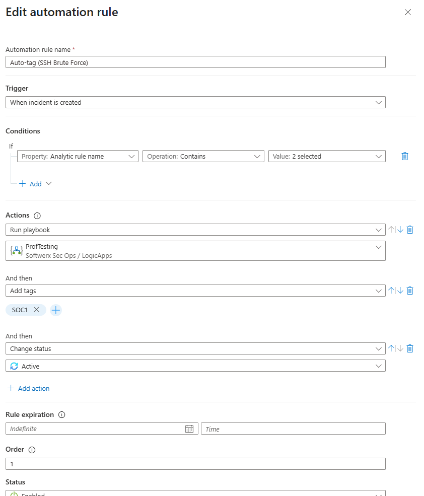Viewport: 424px width, 496px height.
Task: Open calendar picker for rule expiration
Action: (189, 429)
